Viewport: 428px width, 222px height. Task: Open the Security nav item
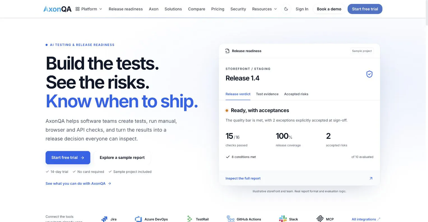pos(238,9)
